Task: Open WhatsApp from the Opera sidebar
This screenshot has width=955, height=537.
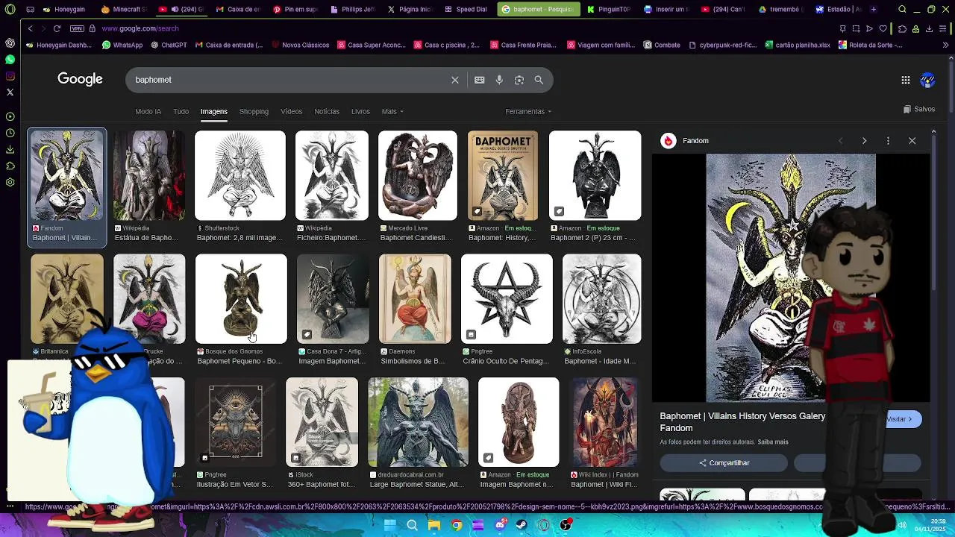Action: click(10, 59)
